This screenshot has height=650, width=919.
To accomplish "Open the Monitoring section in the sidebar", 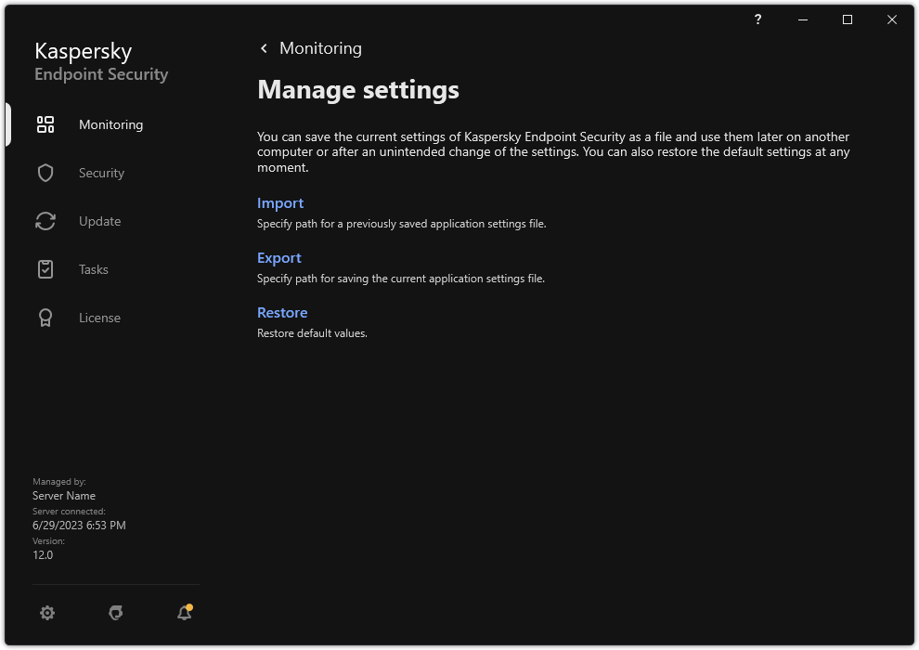I will click(x=110, y=124).
